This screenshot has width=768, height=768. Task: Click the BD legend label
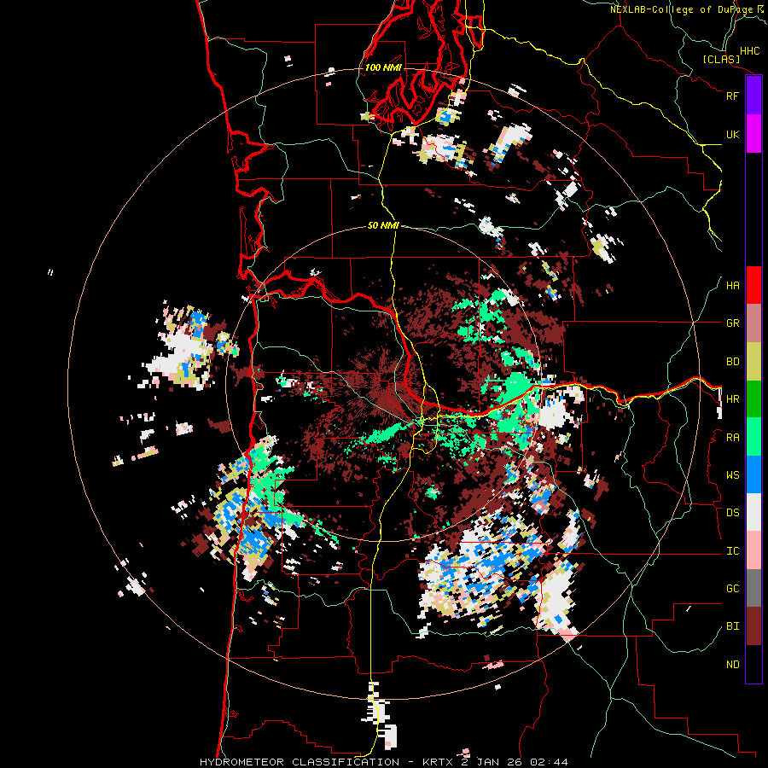coord(732,362)
